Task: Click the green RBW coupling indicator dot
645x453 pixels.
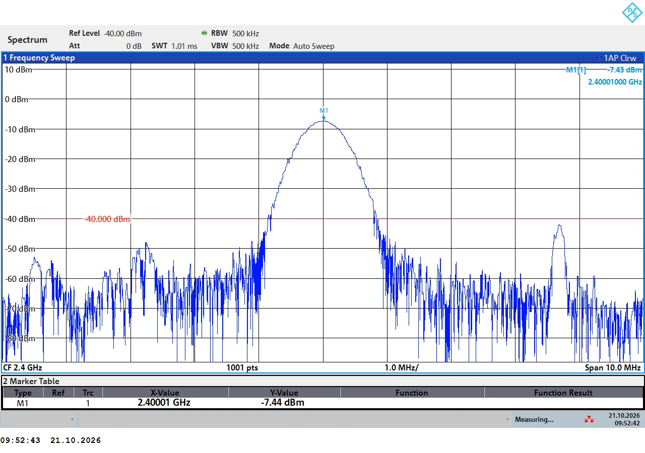Action: click(x=204, y=33)
